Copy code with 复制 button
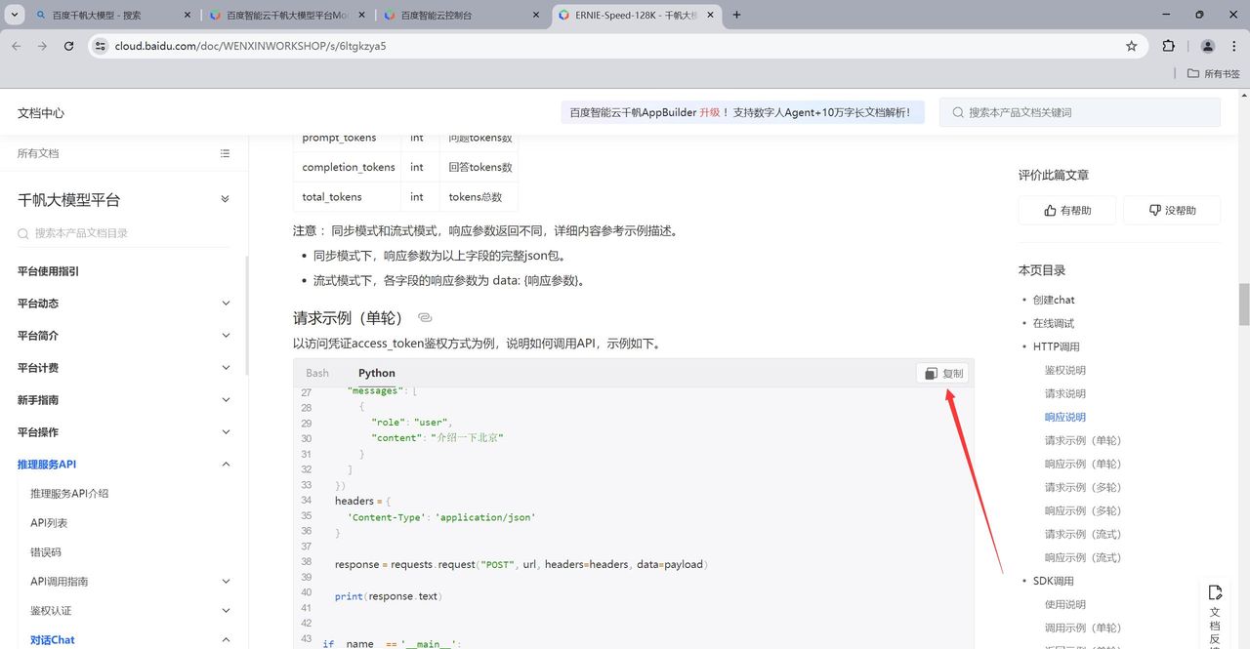The width and height of the screenshot is (1250, 649). (x=943, y=373)
